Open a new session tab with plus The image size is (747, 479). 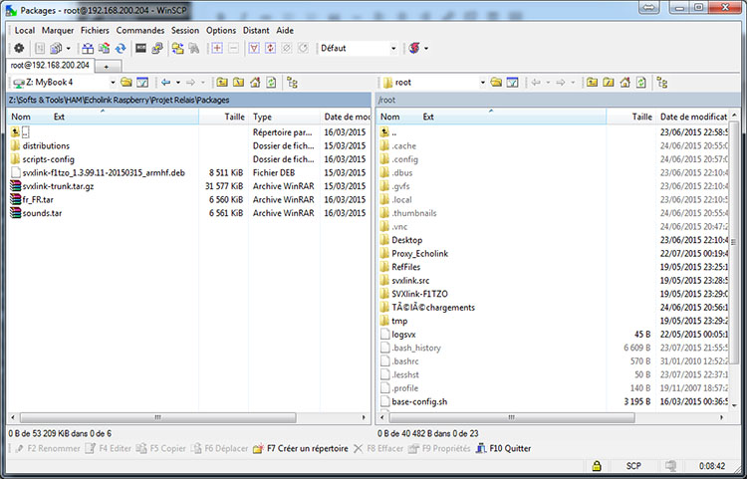(x=107, y=66)
